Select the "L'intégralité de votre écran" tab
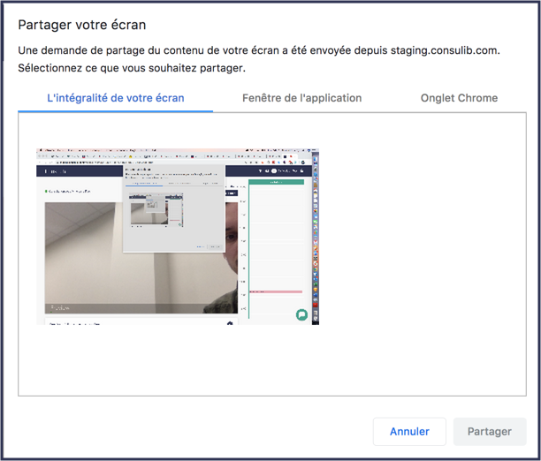541x461 pixels. pyautogui.click(x=115, y=98)
